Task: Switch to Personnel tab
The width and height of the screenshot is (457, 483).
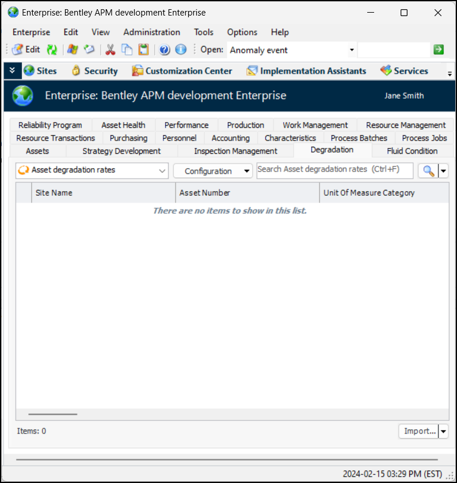Action: (x=180, y=138)
